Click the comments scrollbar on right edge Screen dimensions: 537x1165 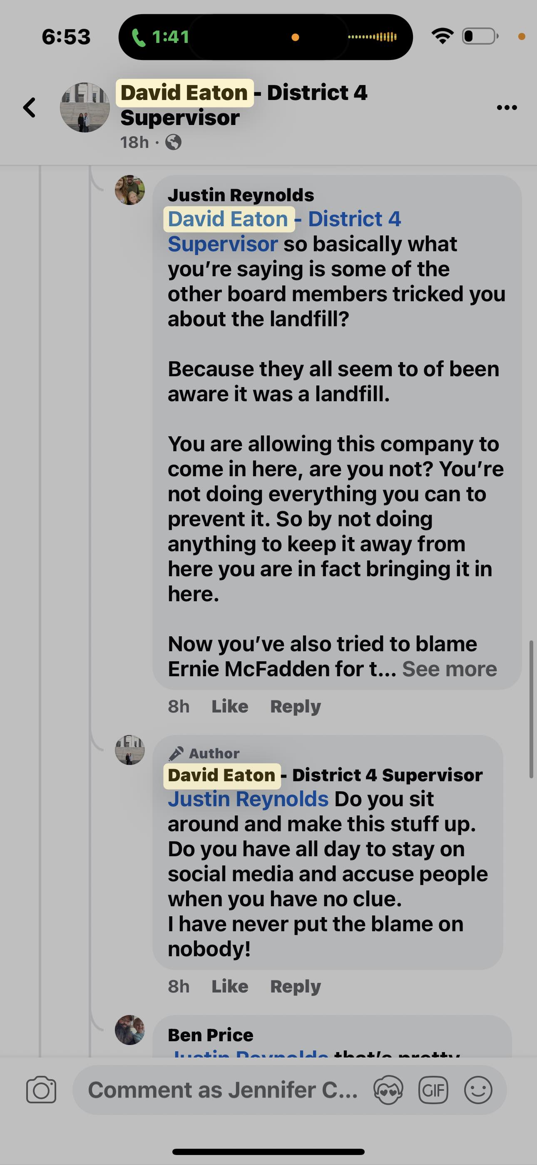click(x=531, y=709)
